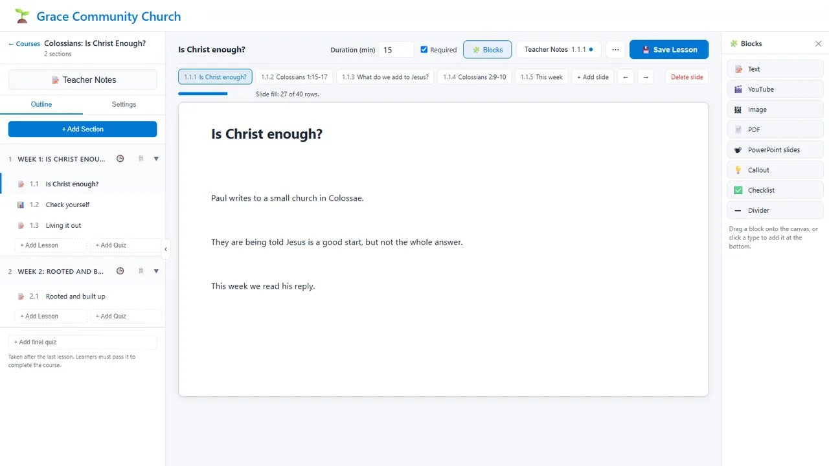This screenshot has height=466, width=829.
Task: Add a Divider block
Action: [x=775, y=210]
